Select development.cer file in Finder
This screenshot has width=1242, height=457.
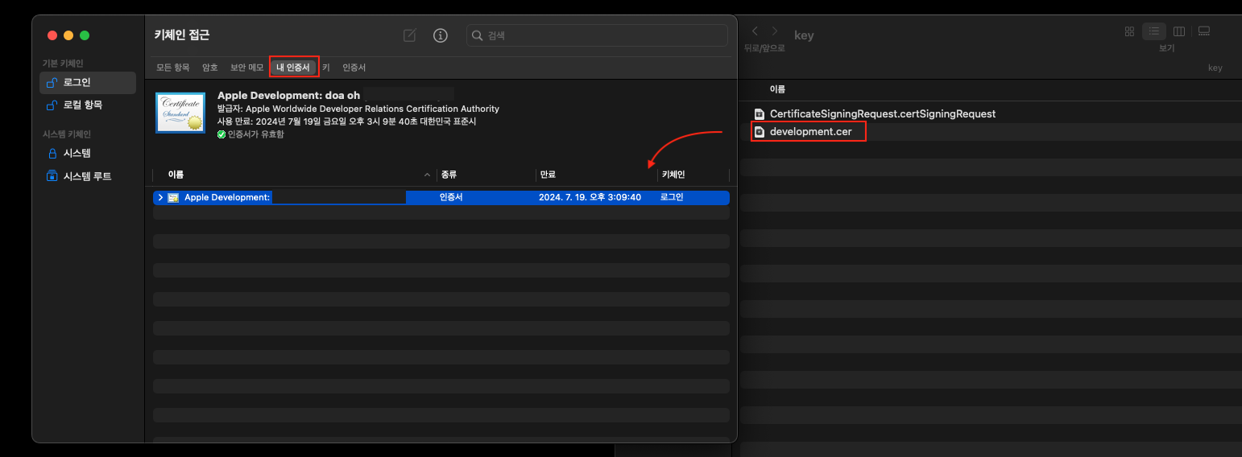(x=810, y=131)
